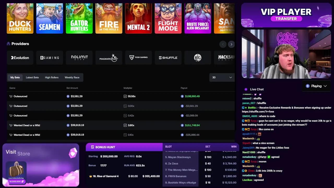Click the chart icon beside 0.10x multiplier

[125, 135]
